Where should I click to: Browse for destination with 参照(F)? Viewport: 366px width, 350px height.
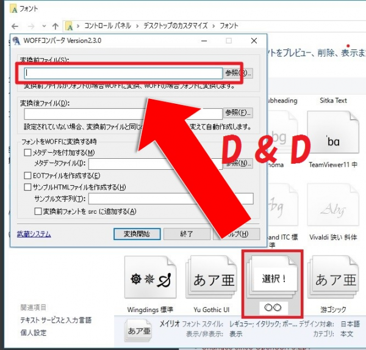238,112
